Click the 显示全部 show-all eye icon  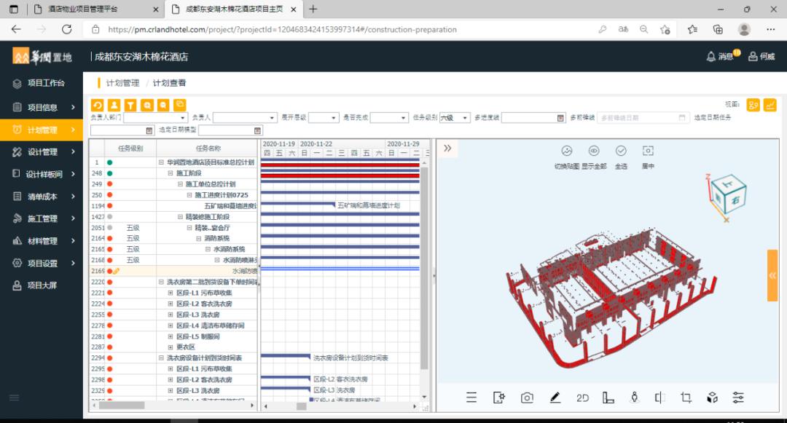(x=594, y=151)
